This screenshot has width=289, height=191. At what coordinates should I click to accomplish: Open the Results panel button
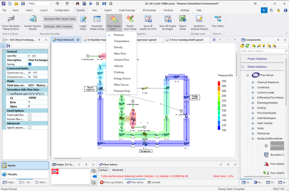(x=25, y=174)
